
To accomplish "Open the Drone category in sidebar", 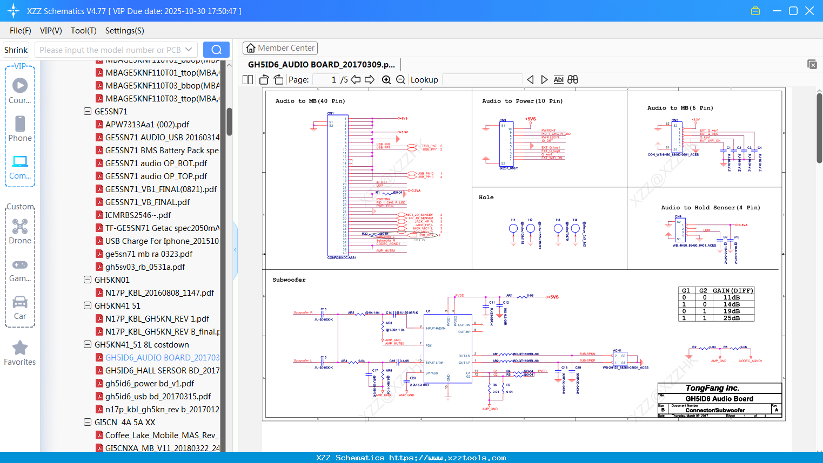I will click(20, 231).
